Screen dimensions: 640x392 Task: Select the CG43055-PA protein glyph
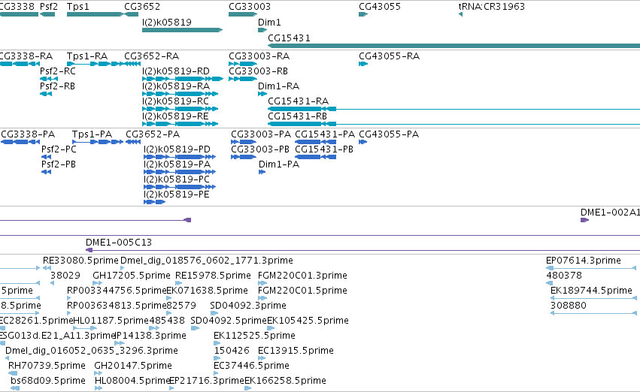point(362,142)
